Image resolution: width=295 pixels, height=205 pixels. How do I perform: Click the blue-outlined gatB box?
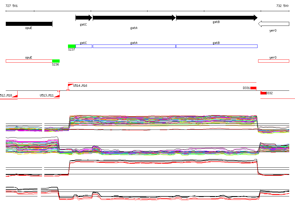point(217,46)
